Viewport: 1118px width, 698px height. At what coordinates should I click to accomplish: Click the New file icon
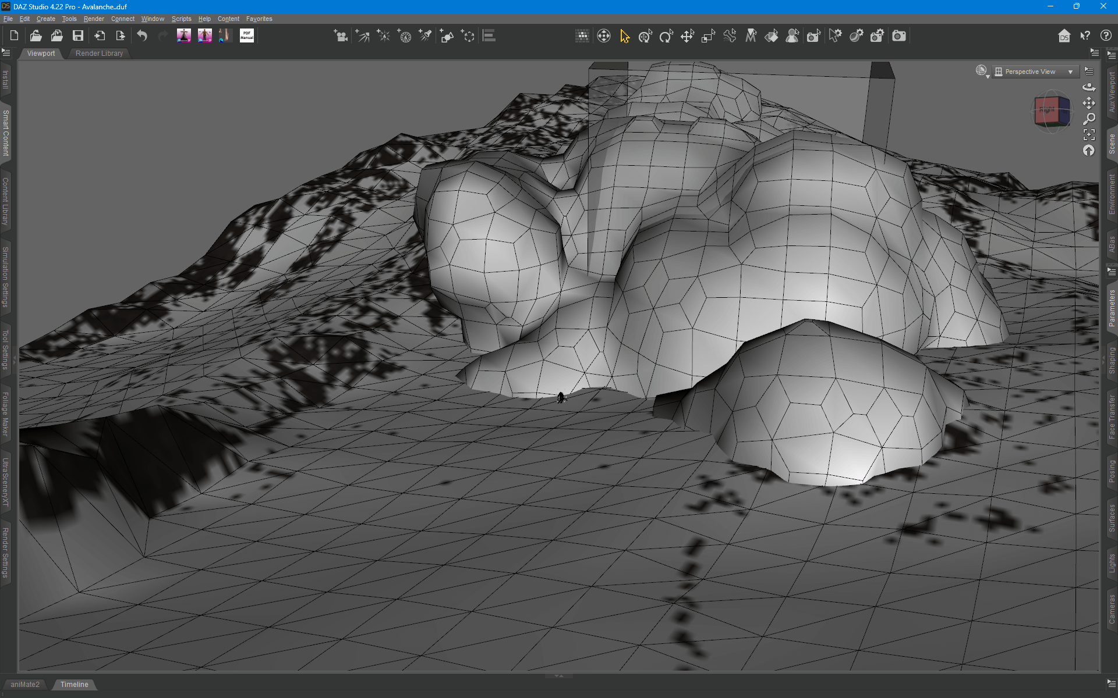[15, 36]
